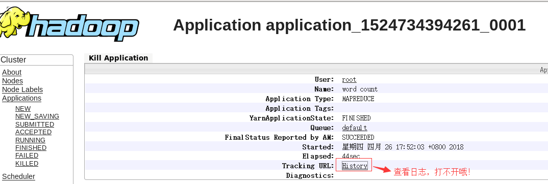
Task: Open the default queue link
Action: point(355,128)
